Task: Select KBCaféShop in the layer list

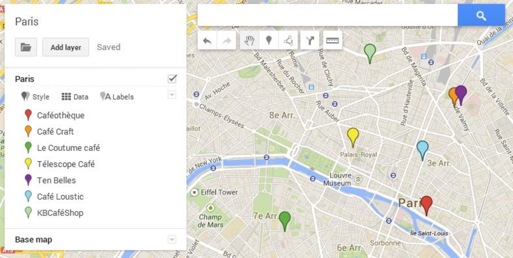Action: coord(60,213)
